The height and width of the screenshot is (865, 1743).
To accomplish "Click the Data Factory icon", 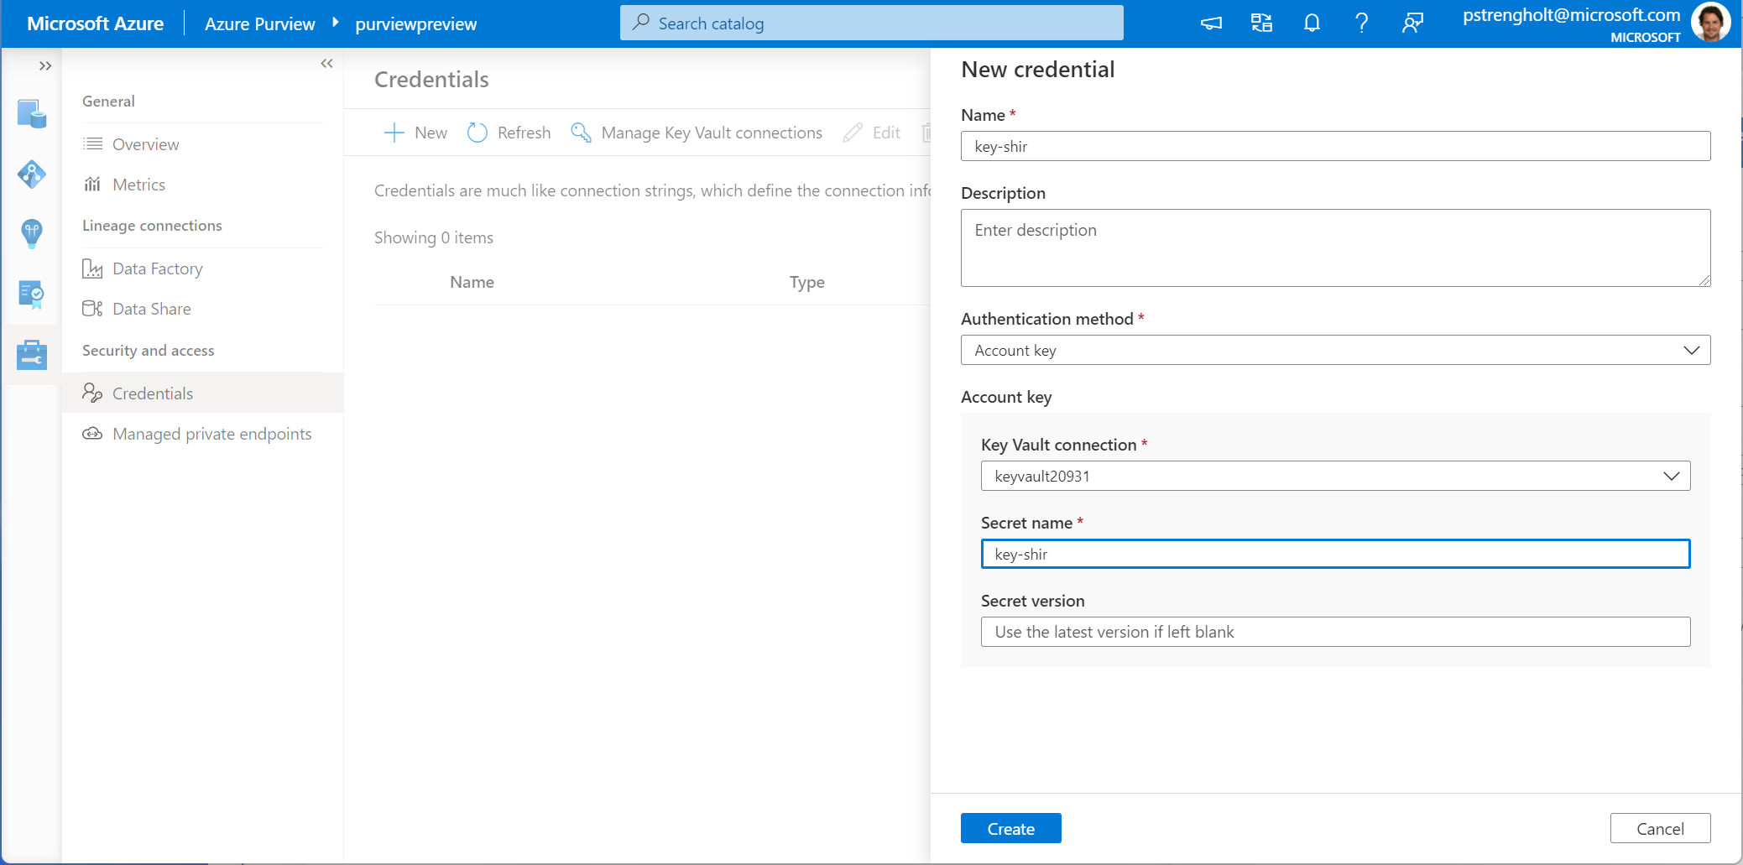I will point(92,268).
